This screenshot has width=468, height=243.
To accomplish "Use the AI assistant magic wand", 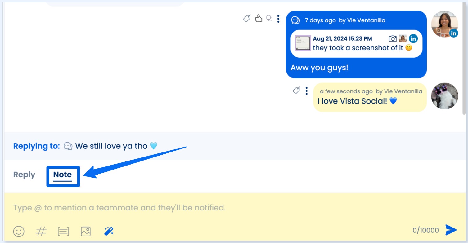I will pyautogui.click(x=108, y=231).
